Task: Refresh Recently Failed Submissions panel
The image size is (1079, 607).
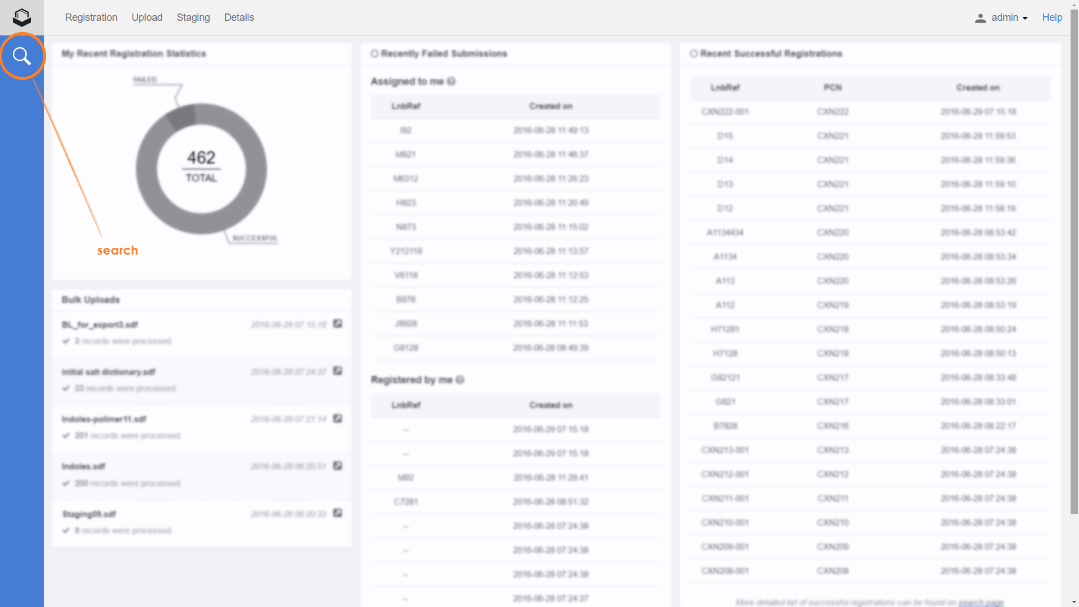Action: [374, 53]
